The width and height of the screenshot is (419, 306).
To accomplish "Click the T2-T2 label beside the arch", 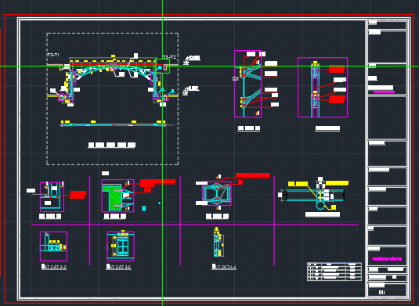I will [169, 57].
